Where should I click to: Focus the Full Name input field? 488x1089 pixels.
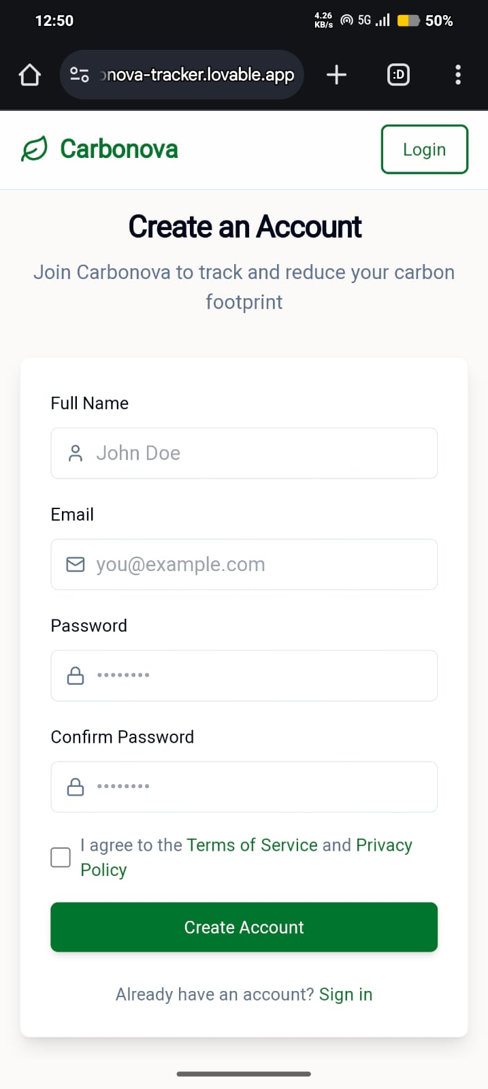259,453
